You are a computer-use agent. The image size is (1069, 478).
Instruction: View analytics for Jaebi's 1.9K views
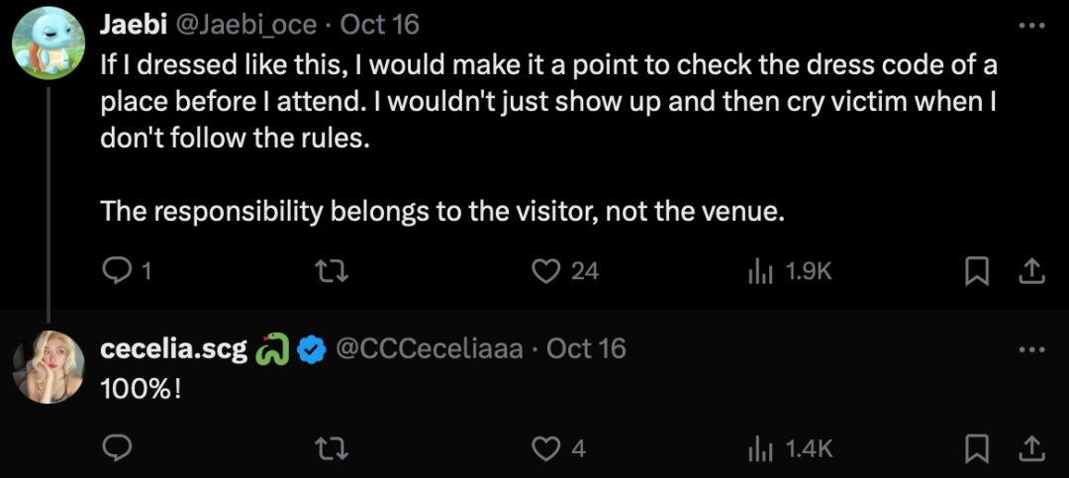pyautogui.click(x=760, y=270)
